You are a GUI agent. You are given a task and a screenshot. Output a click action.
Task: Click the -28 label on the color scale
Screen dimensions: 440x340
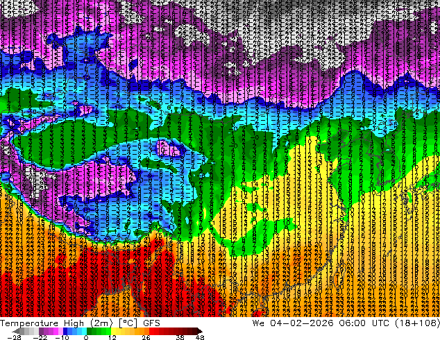tap(14, 337)
